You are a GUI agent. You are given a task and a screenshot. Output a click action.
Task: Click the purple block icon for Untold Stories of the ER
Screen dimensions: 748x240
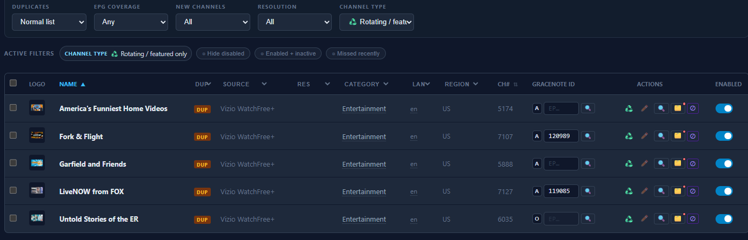[x=693, y=218]
